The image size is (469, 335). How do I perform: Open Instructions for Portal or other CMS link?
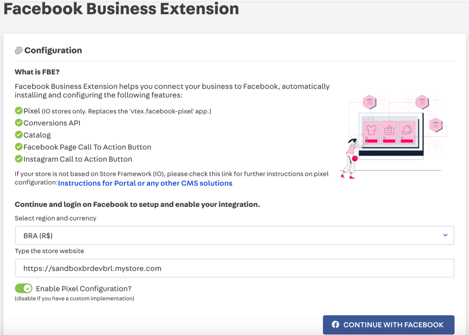[x=145, y=183]
